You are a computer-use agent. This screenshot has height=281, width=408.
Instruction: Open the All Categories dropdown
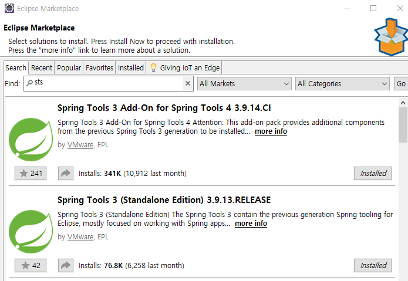(x=342, y=84)
